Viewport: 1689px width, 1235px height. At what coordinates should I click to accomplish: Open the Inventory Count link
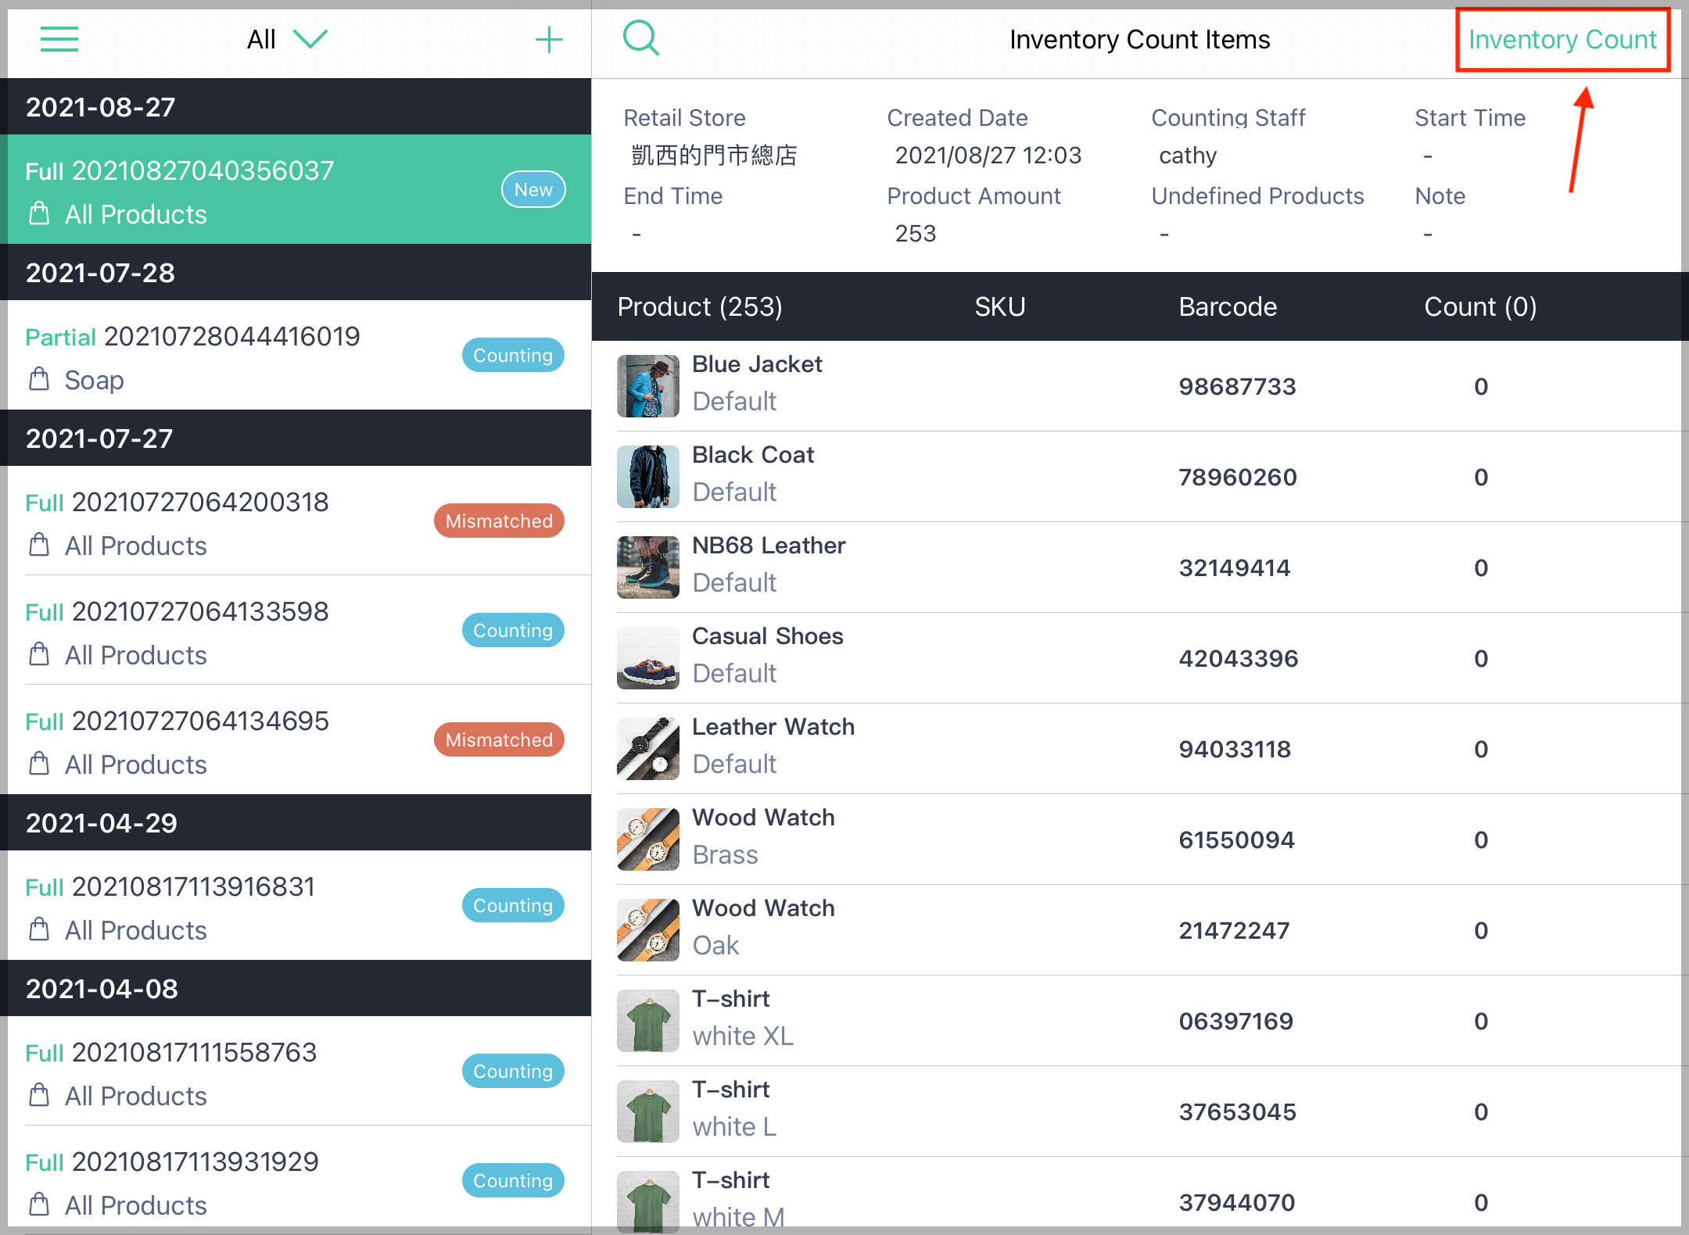(1562, 39)
